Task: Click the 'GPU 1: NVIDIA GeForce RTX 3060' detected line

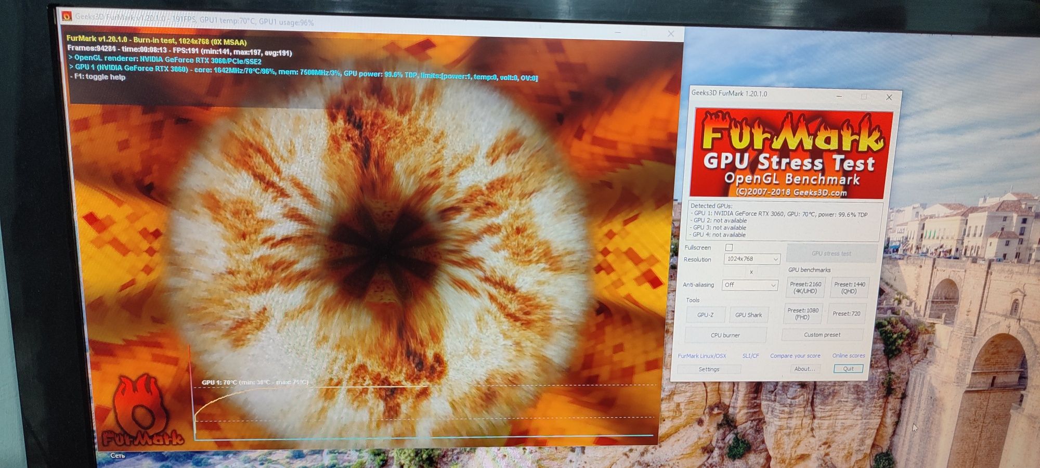Action: (x=779, y=214)
